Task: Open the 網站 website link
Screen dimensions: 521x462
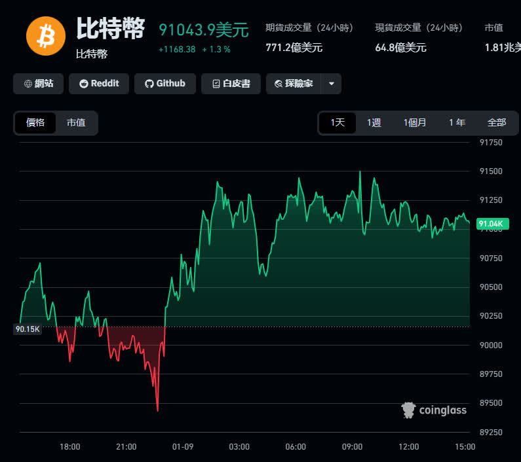Action: [38, 84]
